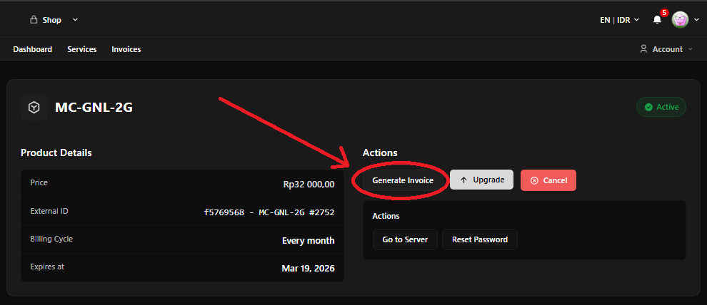
Task: Click the Shop bag icon
Action: click(33, 20)
